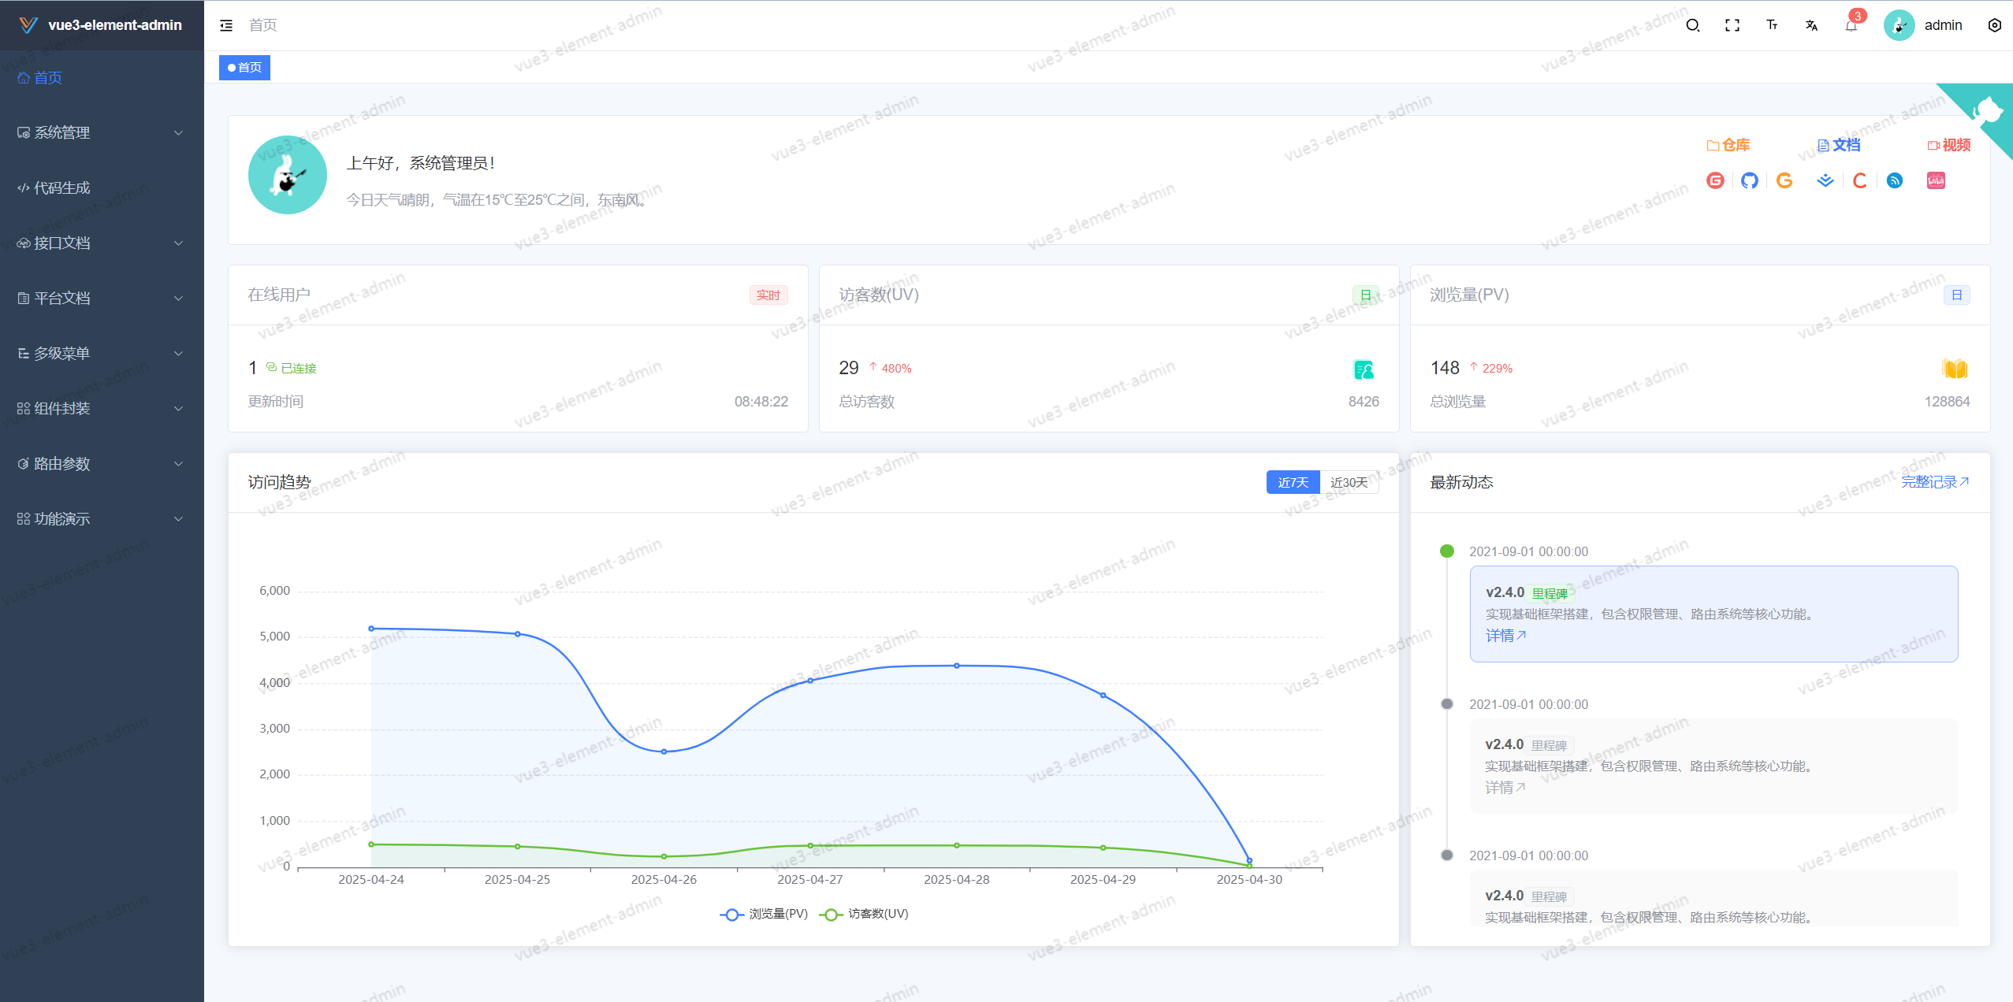Viewport: 2013px width, 1002px height.
Task: Open the bilibili video channel icon
Action: [1935, 180]
